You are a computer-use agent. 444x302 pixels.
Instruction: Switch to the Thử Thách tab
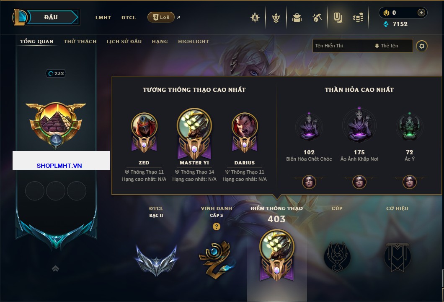point(80,42)
